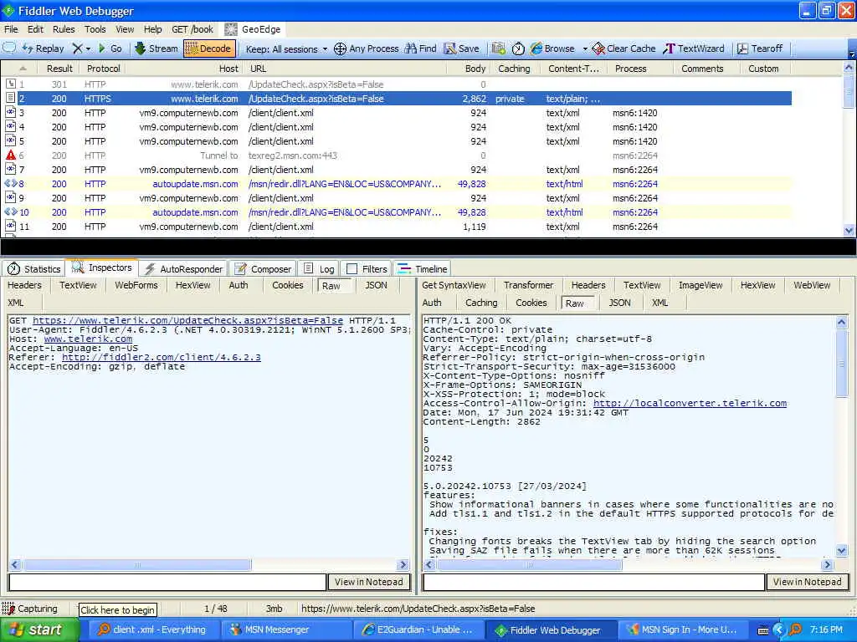The width and height of the screenshot is (857, 642).
Task: Click the fiddler2.com Referer link
Action: (x=162, y=357)
